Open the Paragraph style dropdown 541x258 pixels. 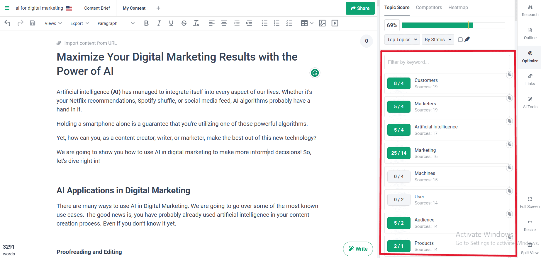click(116, 23)
